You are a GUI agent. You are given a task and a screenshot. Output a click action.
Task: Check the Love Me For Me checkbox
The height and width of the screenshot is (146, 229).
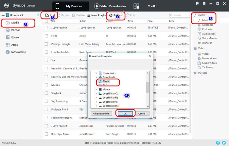(46, 52)
